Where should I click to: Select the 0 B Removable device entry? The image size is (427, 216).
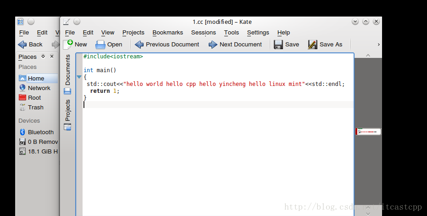coord(38,142)
